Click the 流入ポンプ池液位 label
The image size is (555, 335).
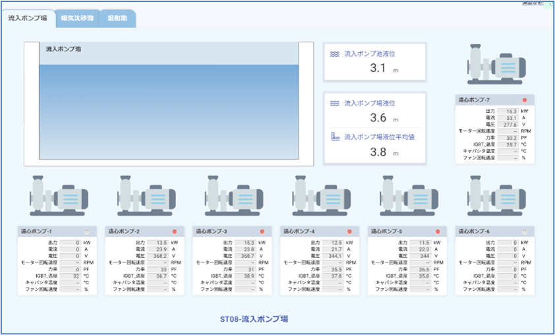tap(370, 54)
